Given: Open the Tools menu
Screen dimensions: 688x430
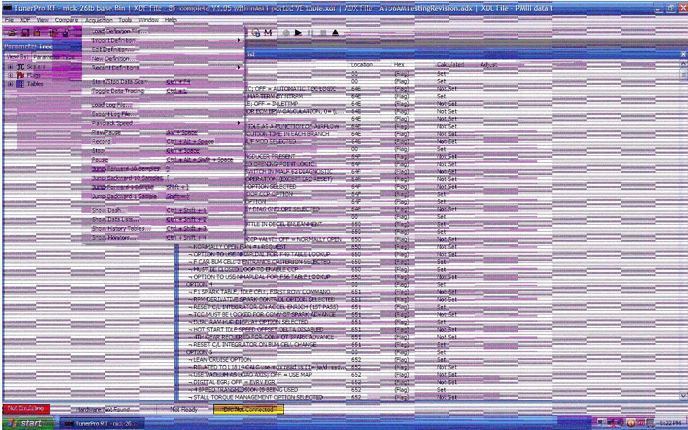Looking at the screenshot, I should click(125, 20).
